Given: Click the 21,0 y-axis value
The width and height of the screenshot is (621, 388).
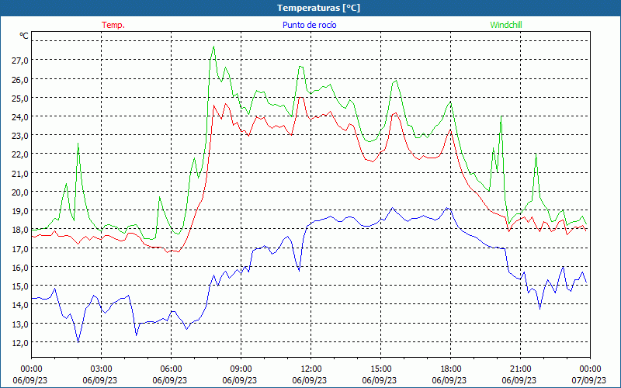Looking at the screenshot, I should point(20,173).
